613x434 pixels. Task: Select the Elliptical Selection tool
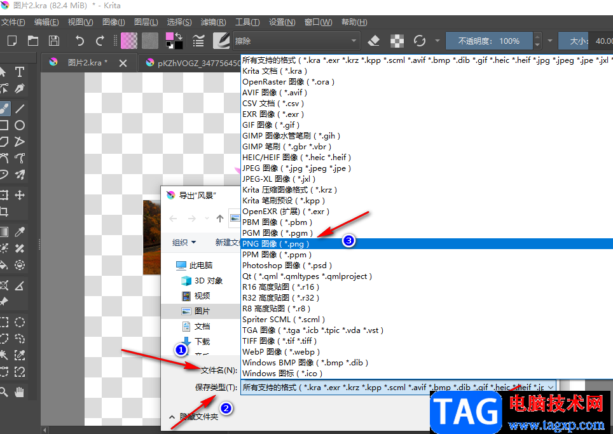pos(20,322)
